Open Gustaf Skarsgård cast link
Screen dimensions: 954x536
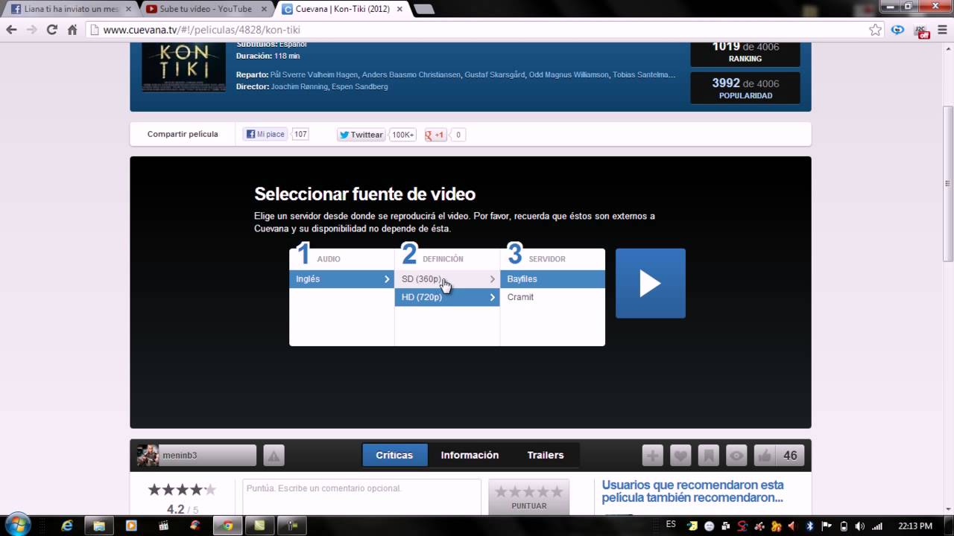495,75
